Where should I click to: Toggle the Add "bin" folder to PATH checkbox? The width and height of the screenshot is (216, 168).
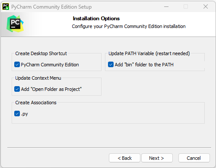(x=111, y=65)
